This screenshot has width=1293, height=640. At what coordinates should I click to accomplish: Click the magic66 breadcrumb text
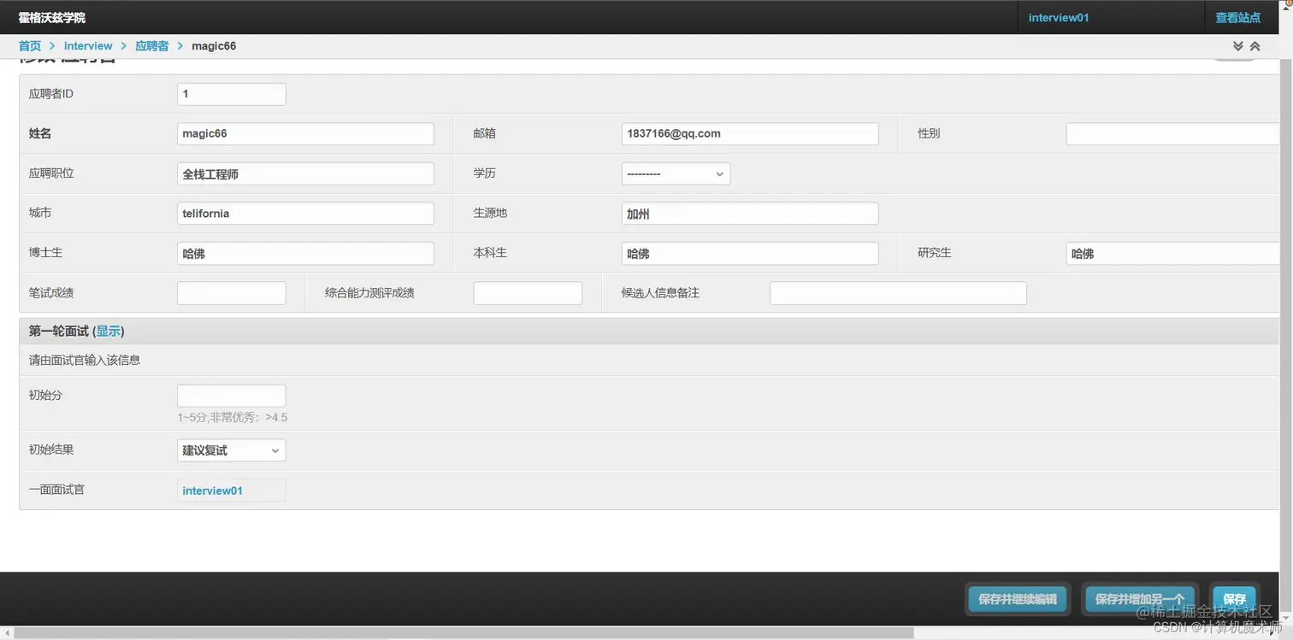[x=214, y=46]
